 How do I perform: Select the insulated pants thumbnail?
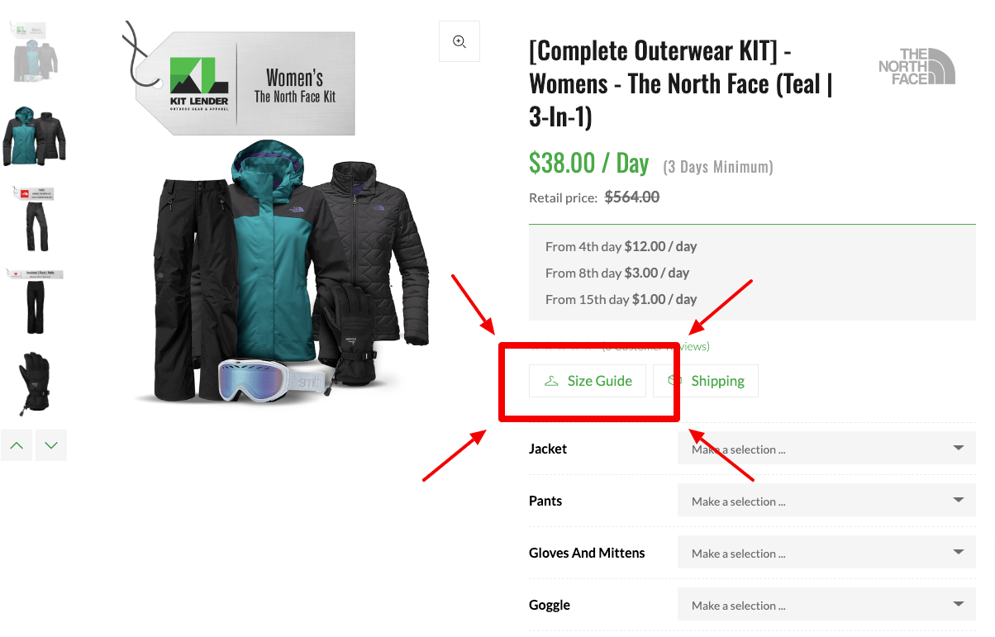[x=34, y=301]
